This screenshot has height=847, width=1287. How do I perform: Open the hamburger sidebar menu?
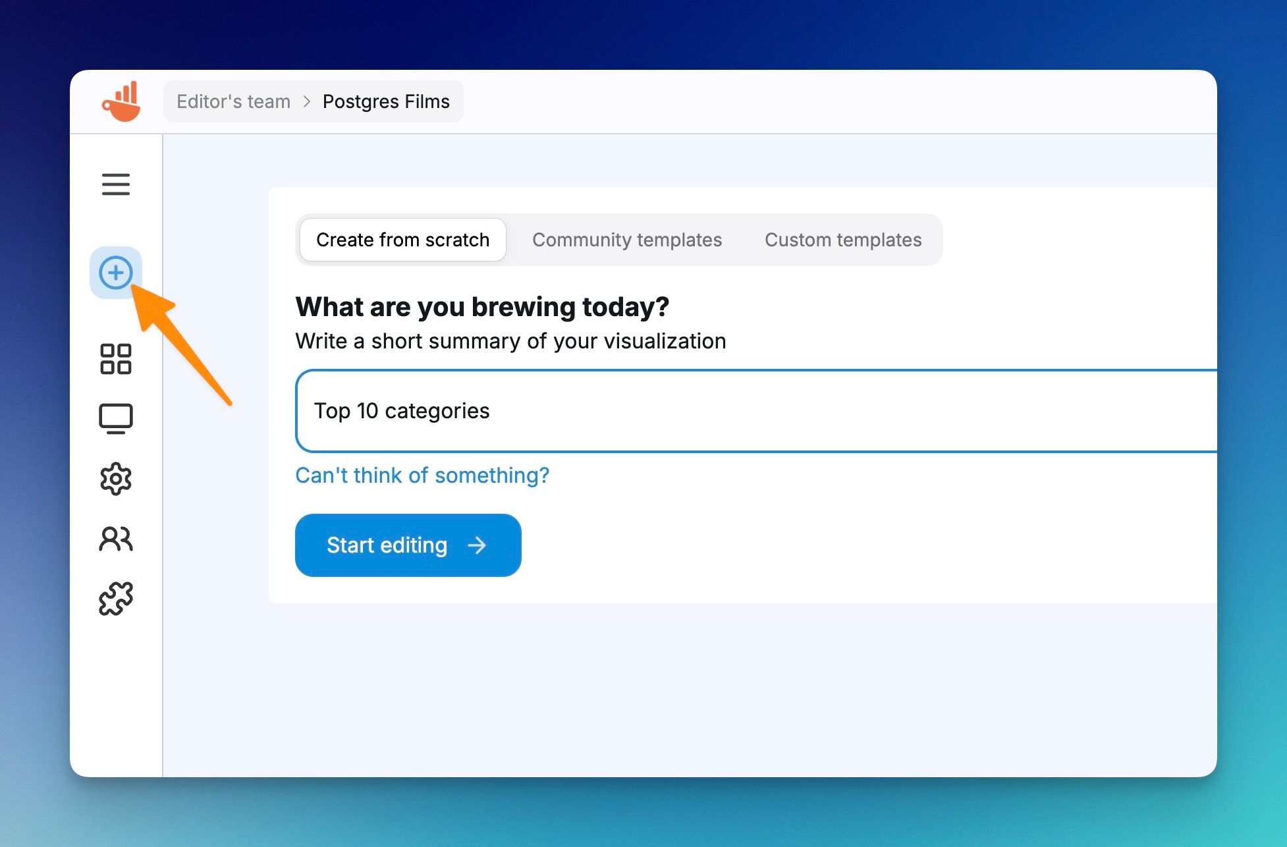116,184
